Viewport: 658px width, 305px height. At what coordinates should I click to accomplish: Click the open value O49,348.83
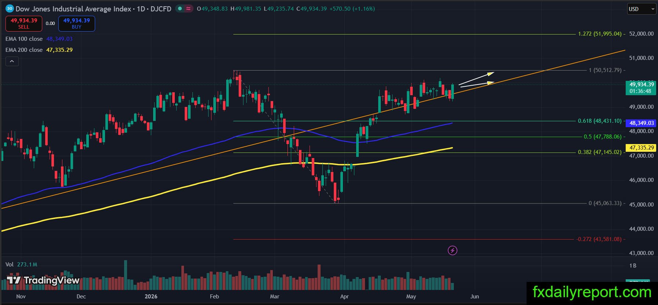(x=213, y=9)
